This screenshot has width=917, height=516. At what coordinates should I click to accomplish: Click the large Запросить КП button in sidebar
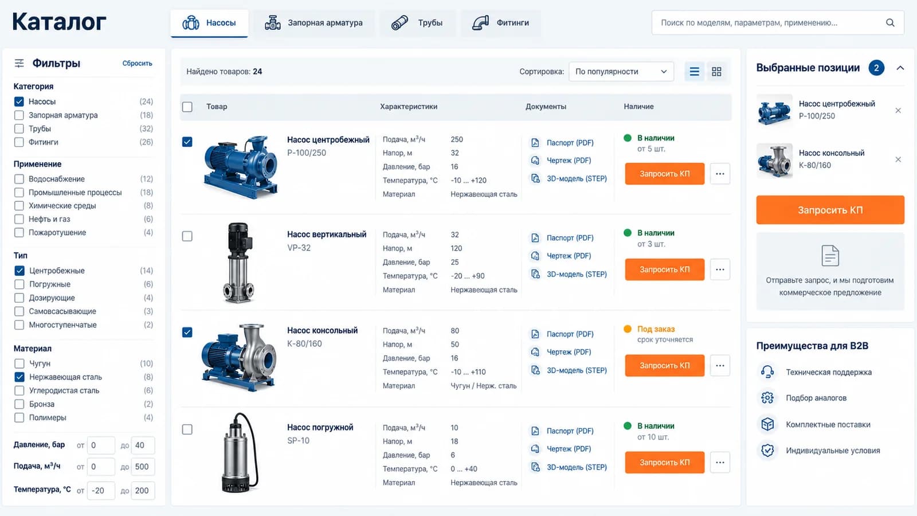coord(830,210)
